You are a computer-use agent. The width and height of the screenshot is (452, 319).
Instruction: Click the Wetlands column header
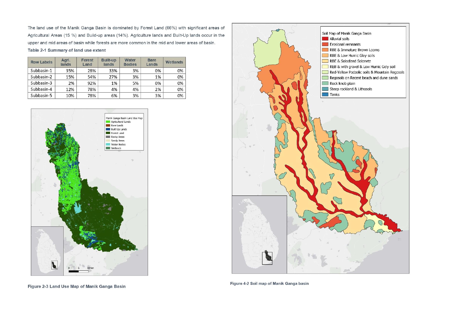[x=174, y=62]
